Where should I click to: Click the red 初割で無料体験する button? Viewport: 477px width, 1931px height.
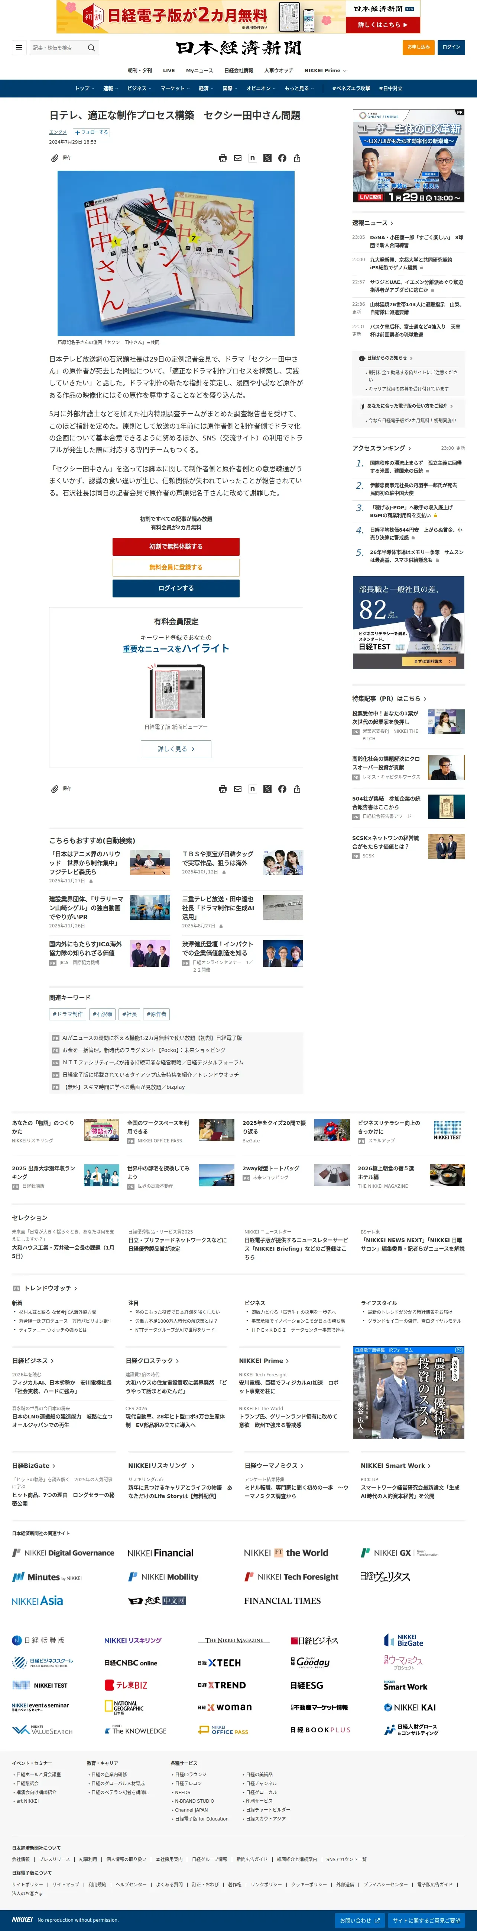click(176, 546)
